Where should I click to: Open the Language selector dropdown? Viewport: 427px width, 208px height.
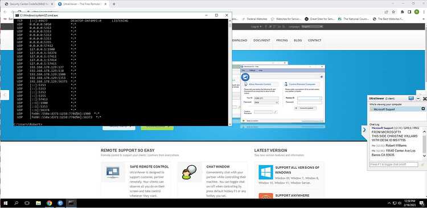[x=312, y=27]
